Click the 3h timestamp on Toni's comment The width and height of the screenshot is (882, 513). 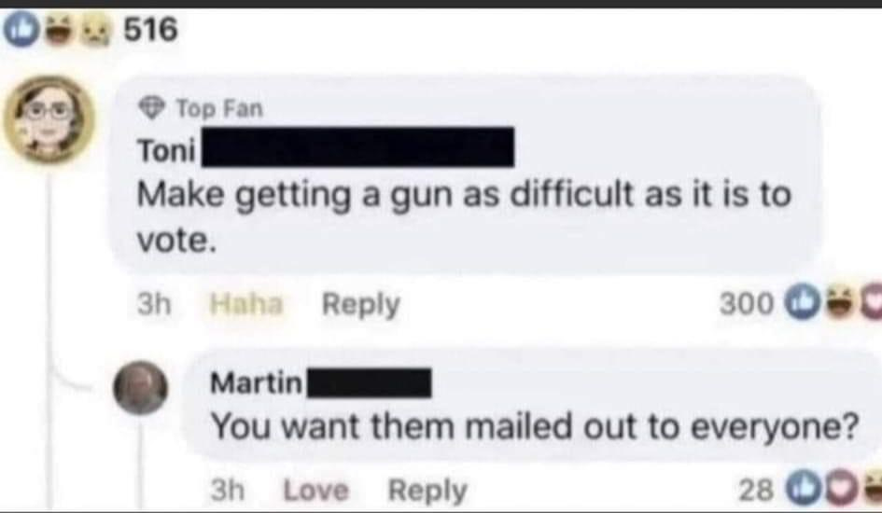154,305
